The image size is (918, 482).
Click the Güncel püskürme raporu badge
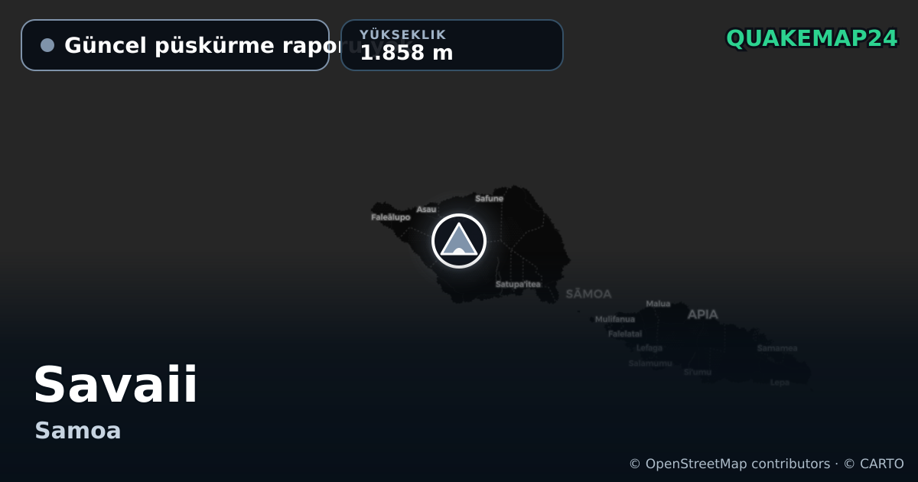(x=175, y=45)
